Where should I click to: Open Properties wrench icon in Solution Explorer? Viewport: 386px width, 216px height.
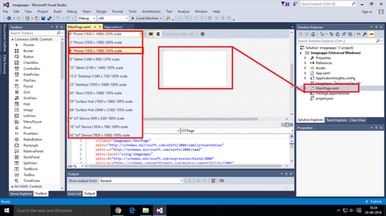click(x=365, y=34)
